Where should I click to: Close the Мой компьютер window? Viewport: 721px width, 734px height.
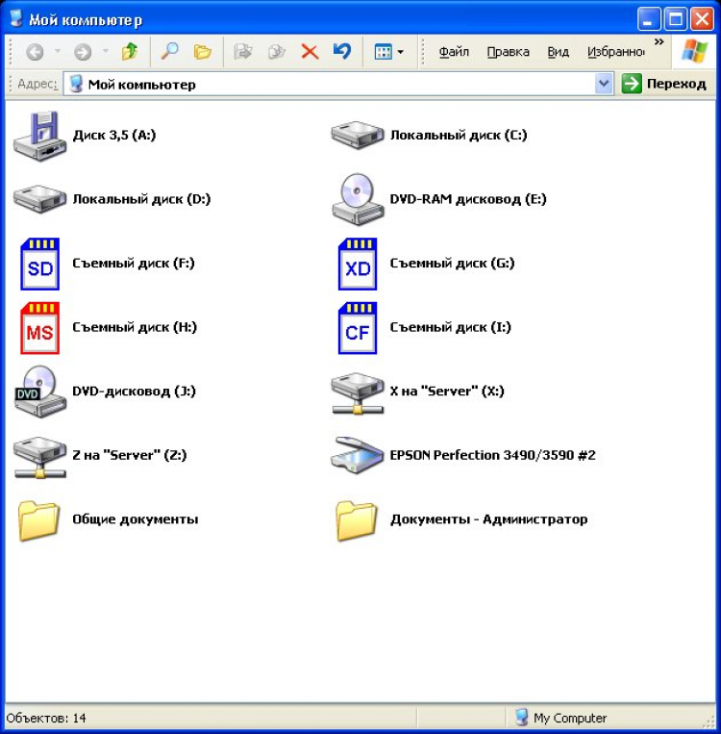coord(703,19)
